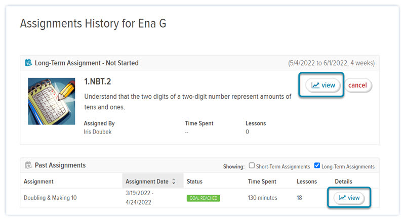The height and width of the screenshot is (221, 405).
Task: Toggle sort arrows on Assignment Date column
Action: point(174,181)
